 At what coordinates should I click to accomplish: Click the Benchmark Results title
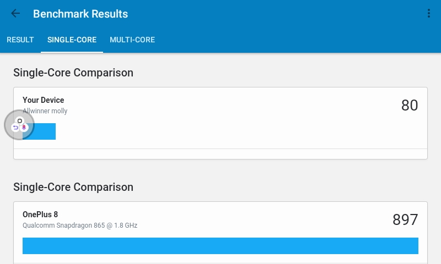point(80,14)
